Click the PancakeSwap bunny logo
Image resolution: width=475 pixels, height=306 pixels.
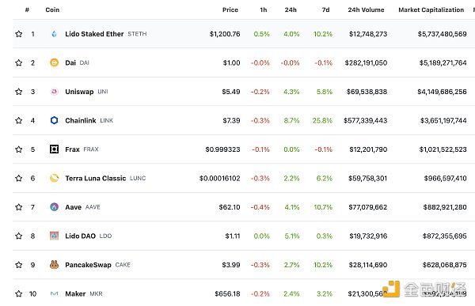(54, 265)
